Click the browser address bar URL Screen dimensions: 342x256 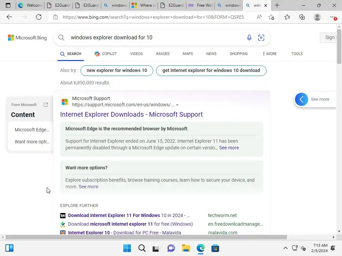pos(153,17)
